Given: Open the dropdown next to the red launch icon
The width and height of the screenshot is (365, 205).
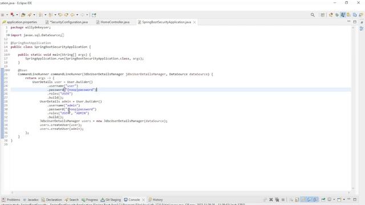Looking at the screenshot, I should coord(17,15).
